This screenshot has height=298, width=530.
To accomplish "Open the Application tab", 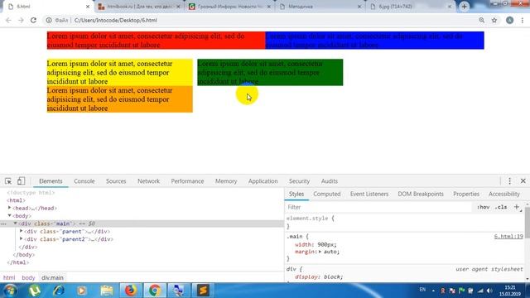I will coord(263,181).
